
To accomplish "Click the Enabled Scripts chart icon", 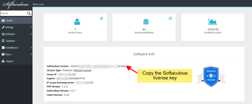I will click(x=213, y=22).
